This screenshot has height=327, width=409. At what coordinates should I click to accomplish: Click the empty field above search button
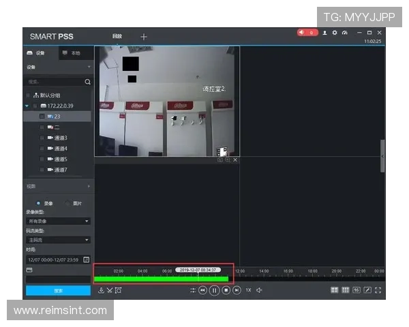pyautogui.click(x=58, y=279)
